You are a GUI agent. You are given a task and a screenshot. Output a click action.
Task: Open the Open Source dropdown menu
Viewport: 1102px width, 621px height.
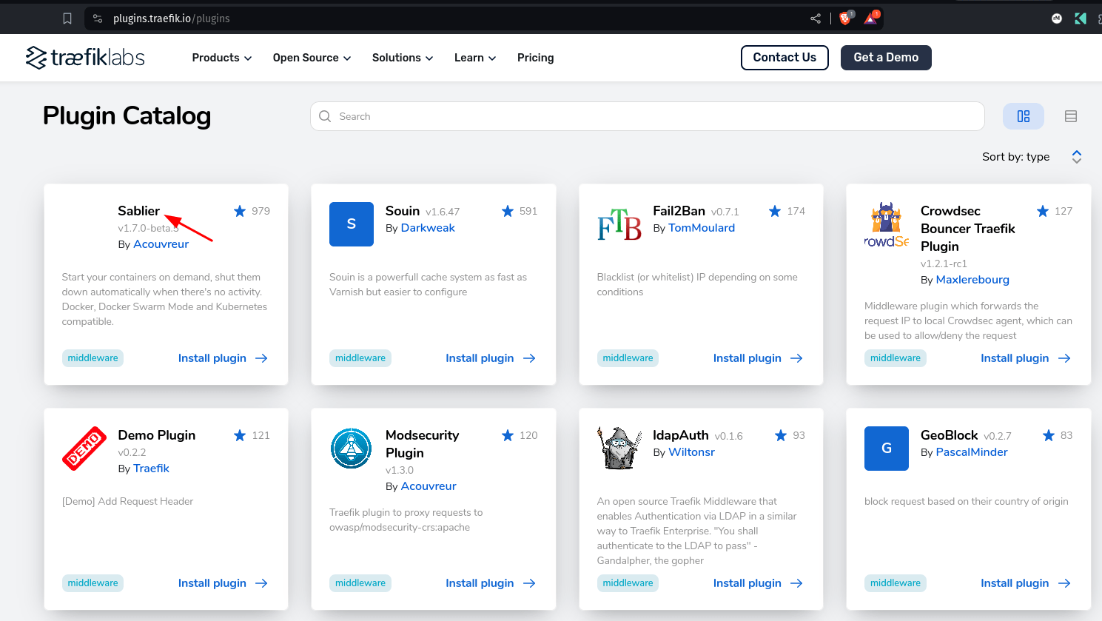312,58
